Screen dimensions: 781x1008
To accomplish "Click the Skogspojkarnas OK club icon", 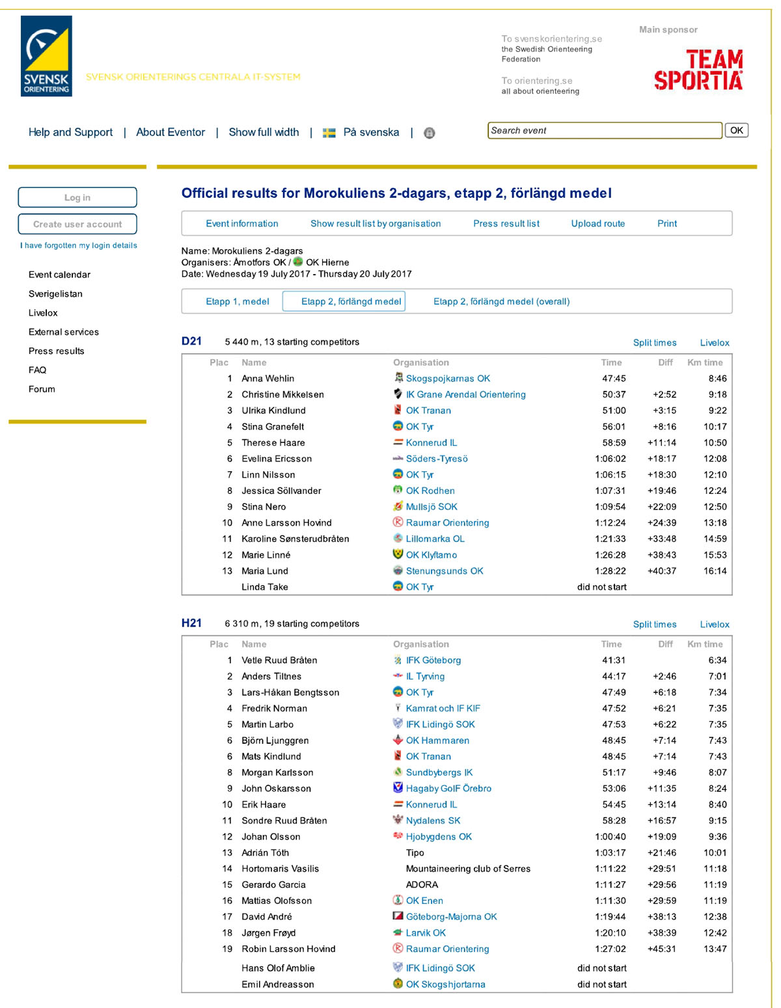I will (x=398, y=377).
